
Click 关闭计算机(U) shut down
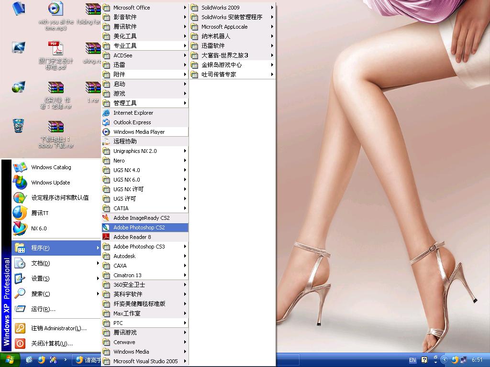click(x=56, y=344)
